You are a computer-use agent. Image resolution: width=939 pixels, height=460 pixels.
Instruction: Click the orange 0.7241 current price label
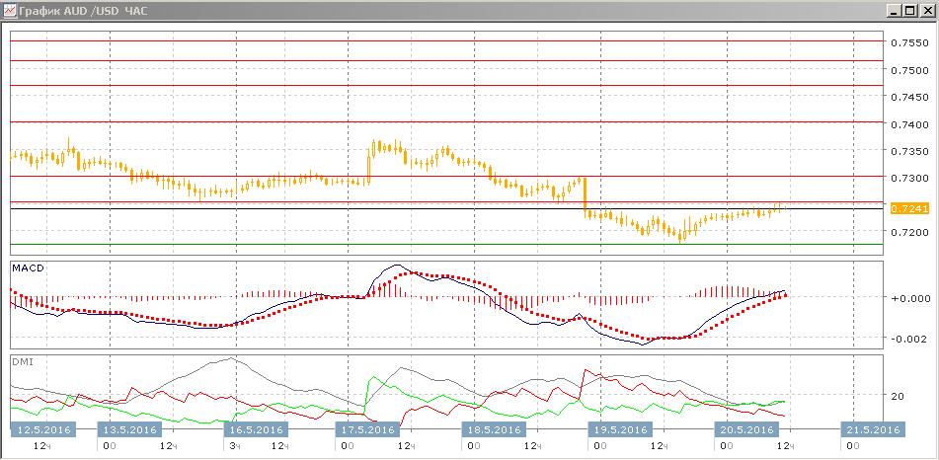pos(909,208)
